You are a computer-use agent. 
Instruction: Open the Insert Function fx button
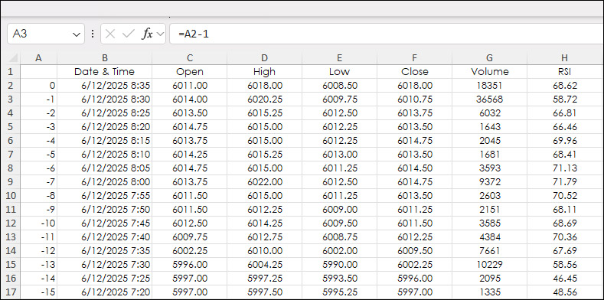tap(147, 34)
